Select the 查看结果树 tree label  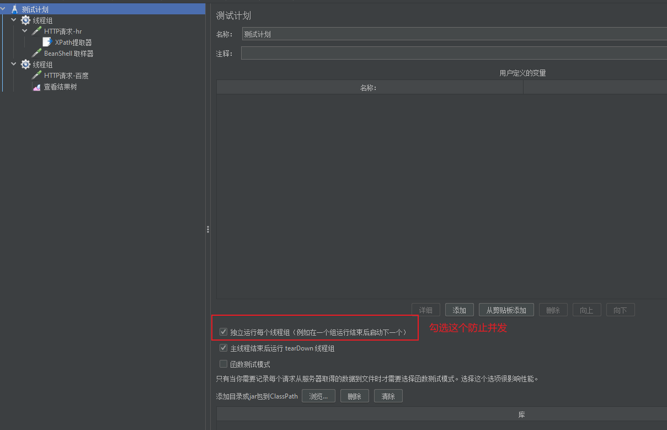point(60,87)
